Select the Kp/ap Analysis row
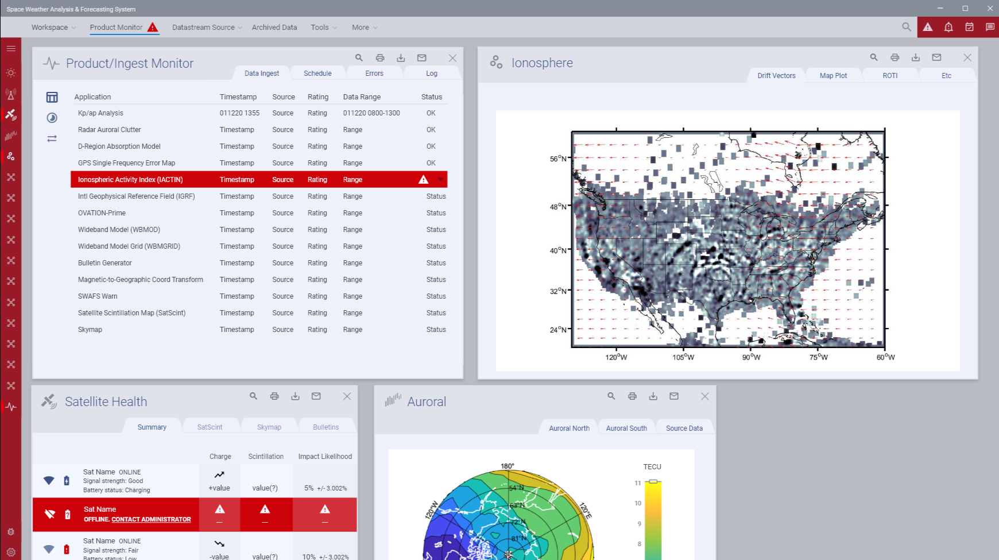Viewport: 999px width, 560px height. point(259,113)
